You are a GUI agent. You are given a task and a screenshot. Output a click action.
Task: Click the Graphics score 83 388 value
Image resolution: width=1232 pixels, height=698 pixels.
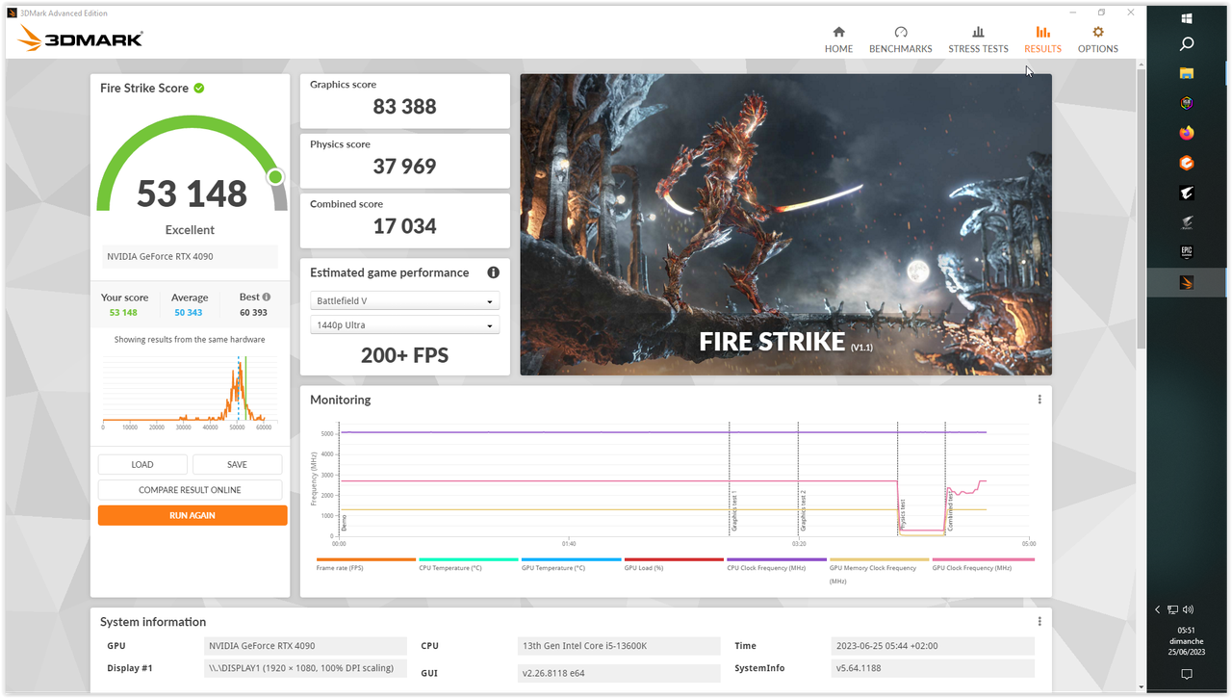404,107
